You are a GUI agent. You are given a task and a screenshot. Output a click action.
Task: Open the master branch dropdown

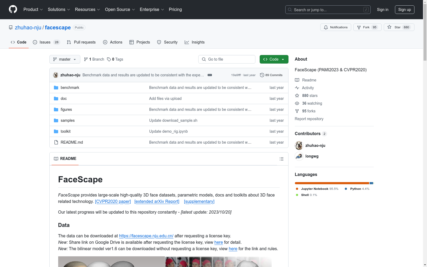tap(65, 59)
